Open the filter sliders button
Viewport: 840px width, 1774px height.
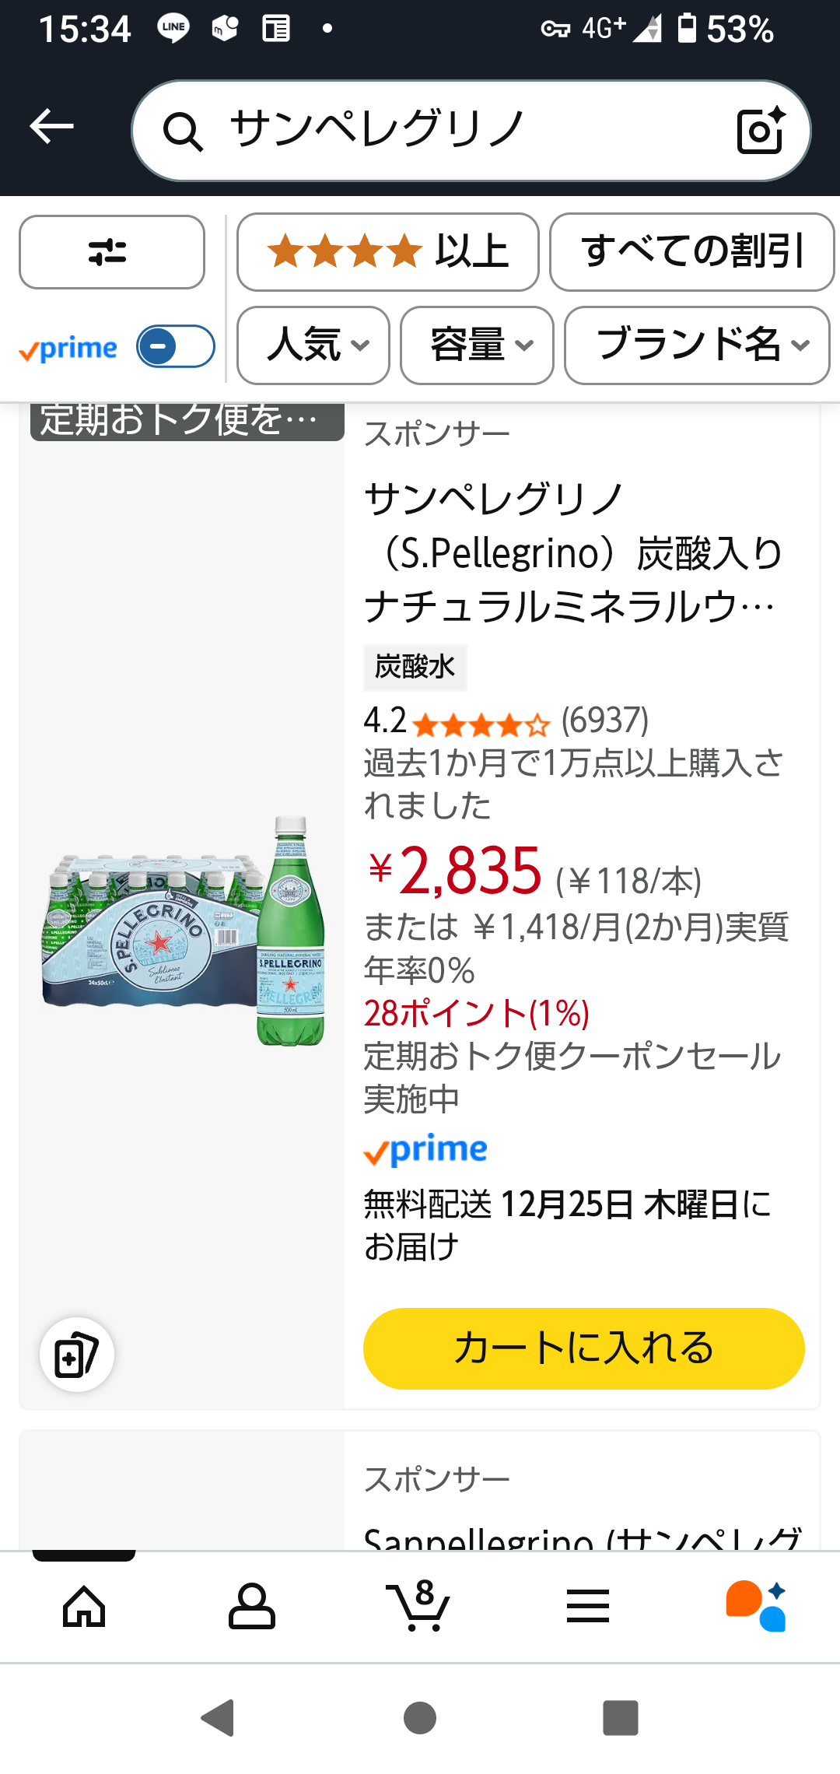click(111, 252)
